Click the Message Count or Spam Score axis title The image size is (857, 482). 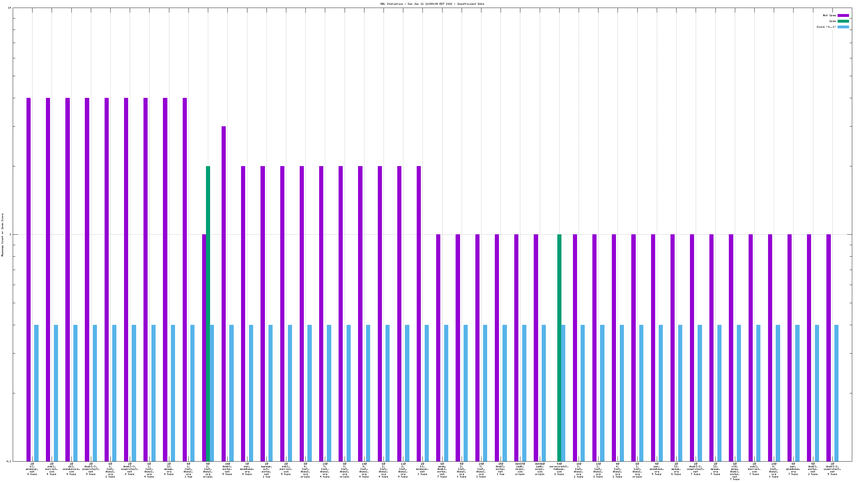pyautogui.click(x=3, y=235)
